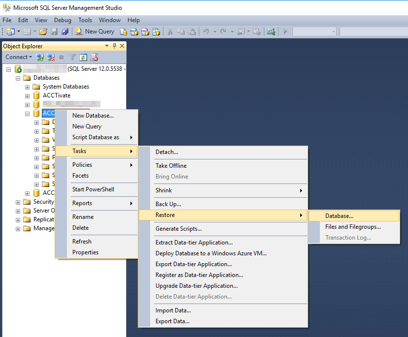The height and width of the screenshot is (337, 408).
Task: Click the New Project toolbar icon
Action: (x=11, y=31)
